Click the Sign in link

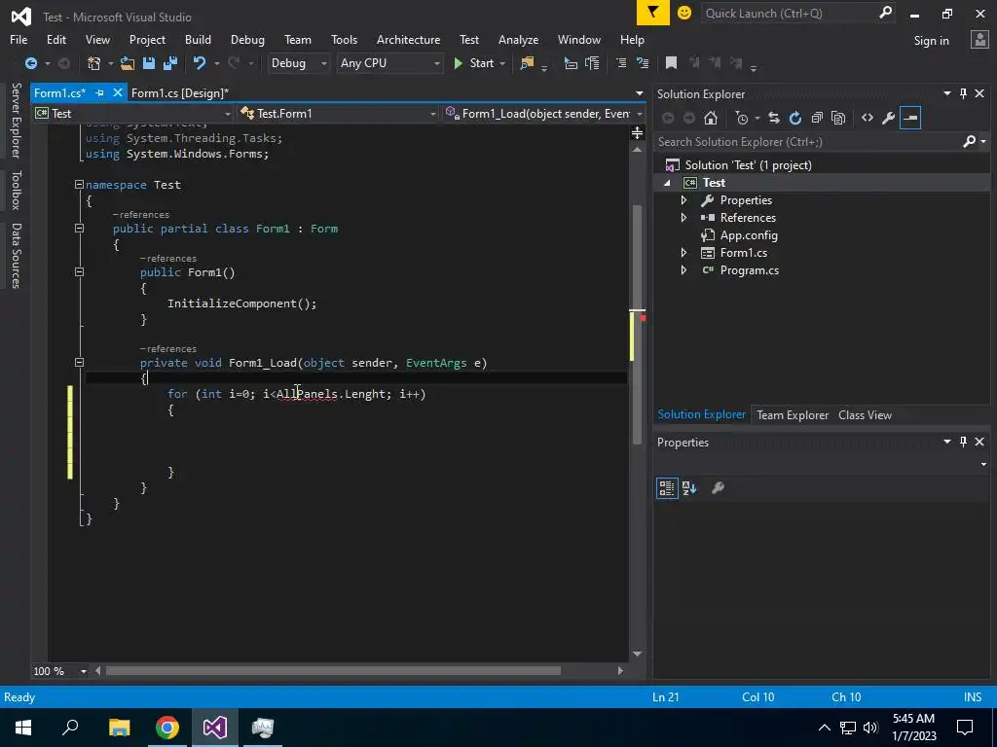pyautogui.click(x=931, y=41)
